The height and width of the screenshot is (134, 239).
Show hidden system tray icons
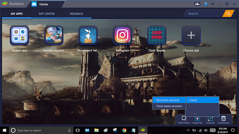188,130
